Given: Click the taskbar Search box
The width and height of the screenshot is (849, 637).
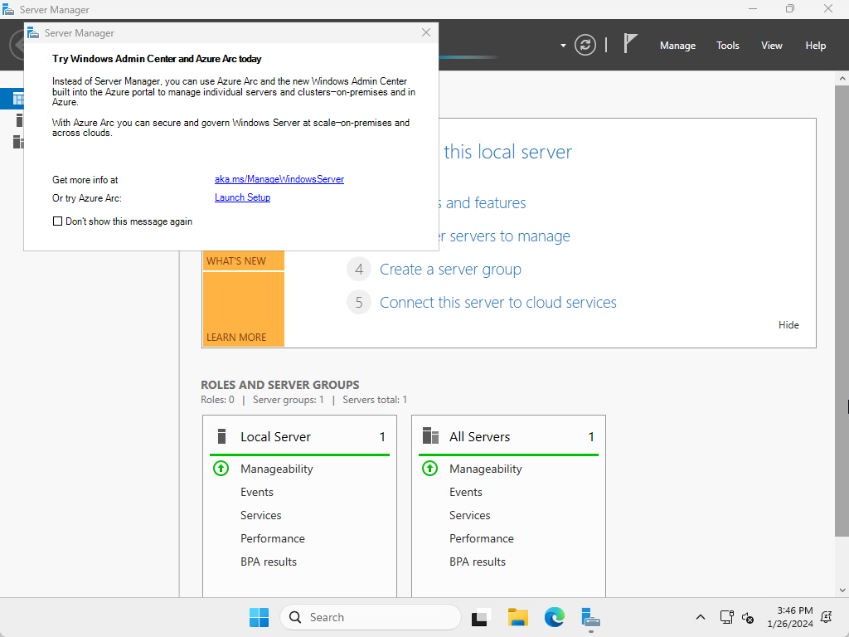Looking at the screenshot, I should click(x=370, y=617).
